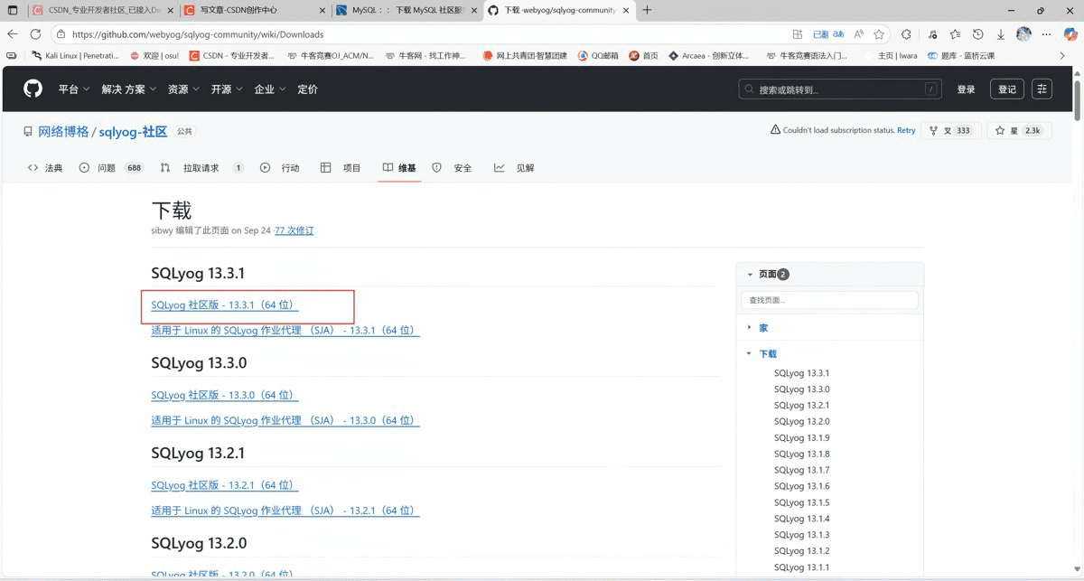Add this page to favorites star icon
This screenshot has height=581, width=1084.
point(879,34)
